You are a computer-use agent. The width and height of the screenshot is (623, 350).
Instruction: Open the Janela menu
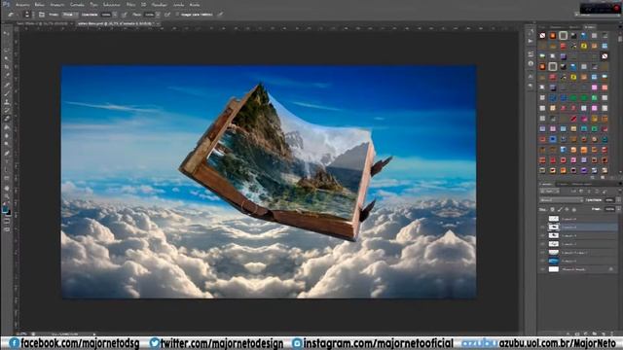coord(179,5)
